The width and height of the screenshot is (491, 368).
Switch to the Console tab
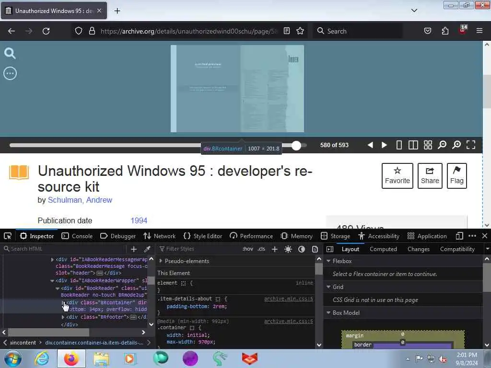tap(77, 236)
